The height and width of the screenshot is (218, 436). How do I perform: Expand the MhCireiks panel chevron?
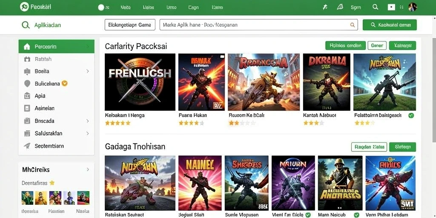pyautogui.click(x=88, y=169)
